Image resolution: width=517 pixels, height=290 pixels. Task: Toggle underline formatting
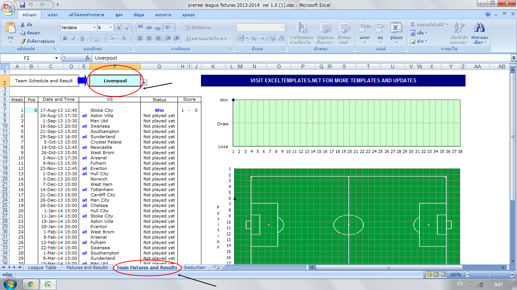(82, 38)
